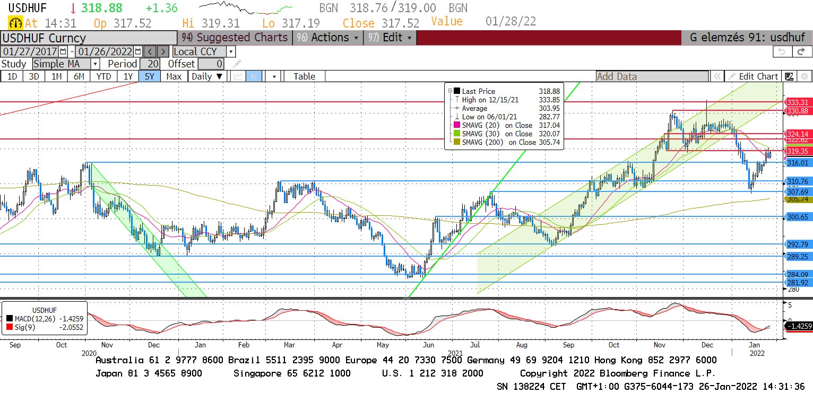Screen dimensions: 813x402
Task: Click the 292.79 blue price level label
Action: (798, 244)
